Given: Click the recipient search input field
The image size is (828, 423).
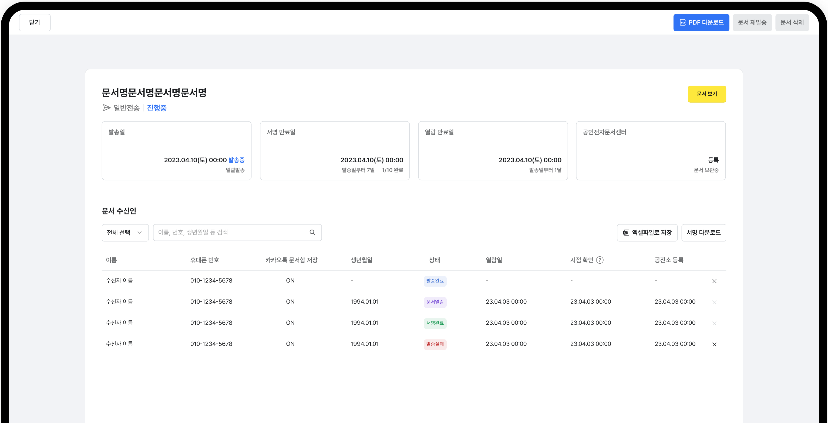Looking at the screenshot, I should click(237, 232).
